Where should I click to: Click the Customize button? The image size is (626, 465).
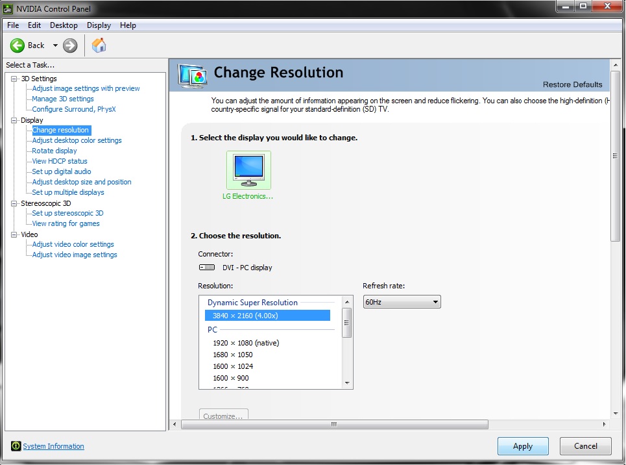224,414
